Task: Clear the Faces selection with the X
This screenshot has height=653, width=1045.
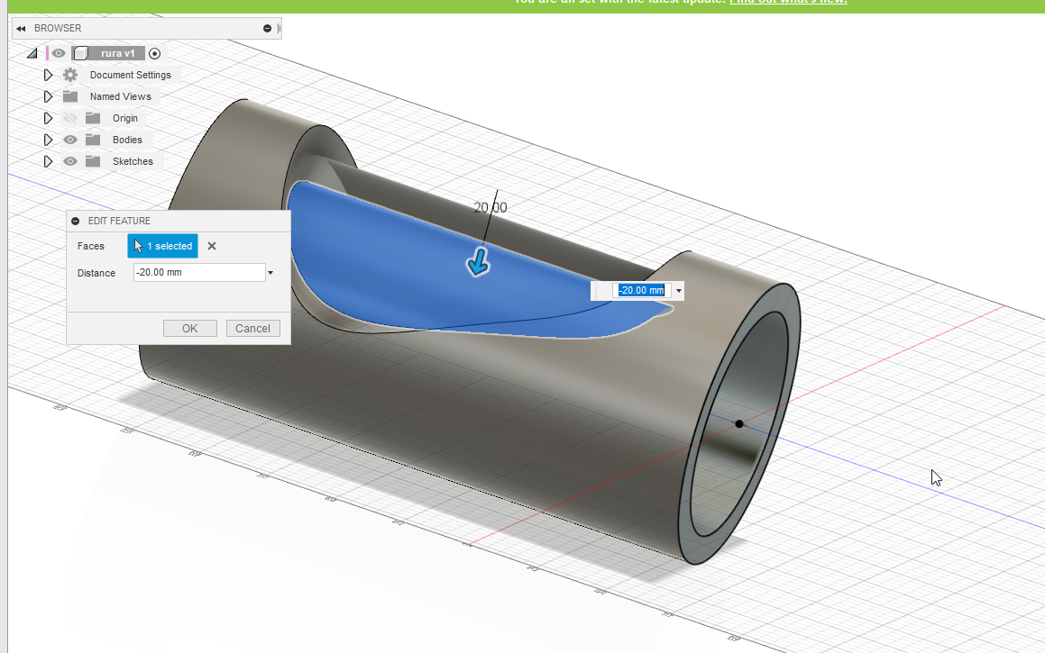Action: click(212, 246)
